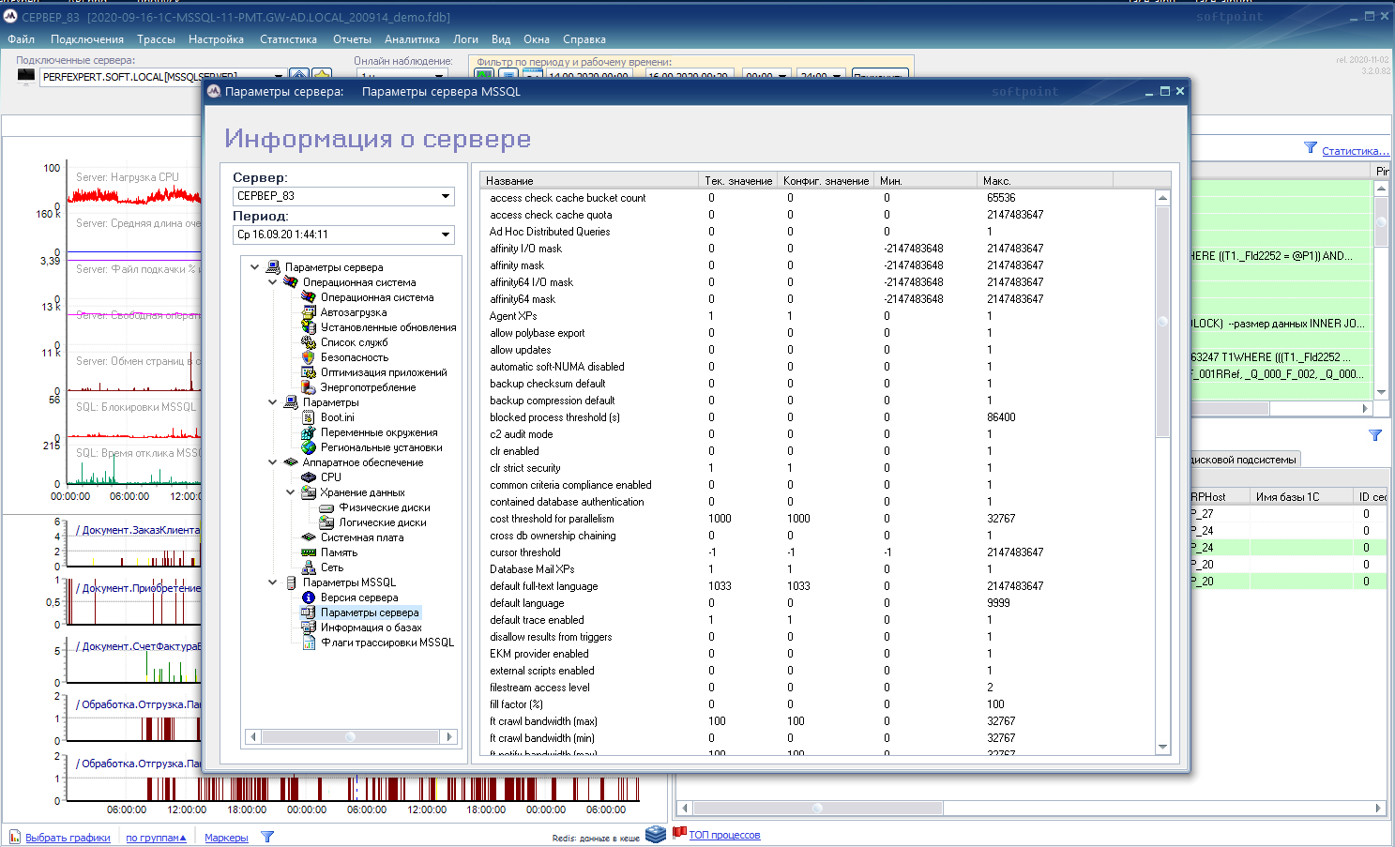
Task: Select 'fill factor (%)' row
Action: click(818, 704)
